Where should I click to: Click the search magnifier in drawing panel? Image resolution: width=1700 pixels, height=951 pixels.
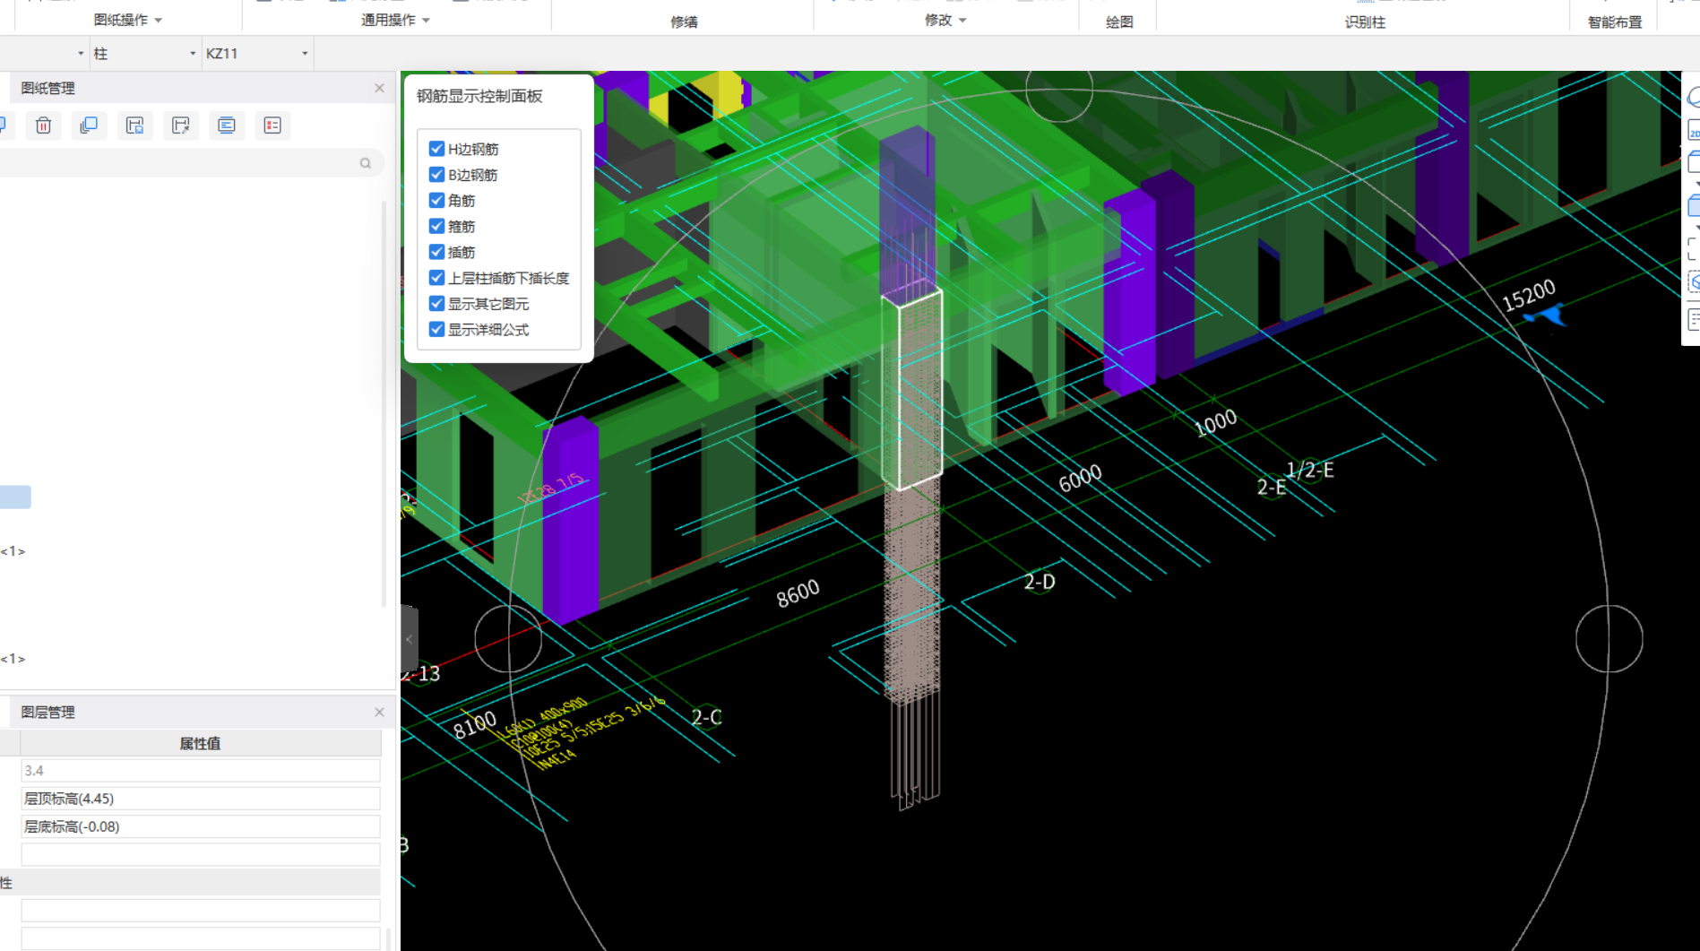[366, 163]
